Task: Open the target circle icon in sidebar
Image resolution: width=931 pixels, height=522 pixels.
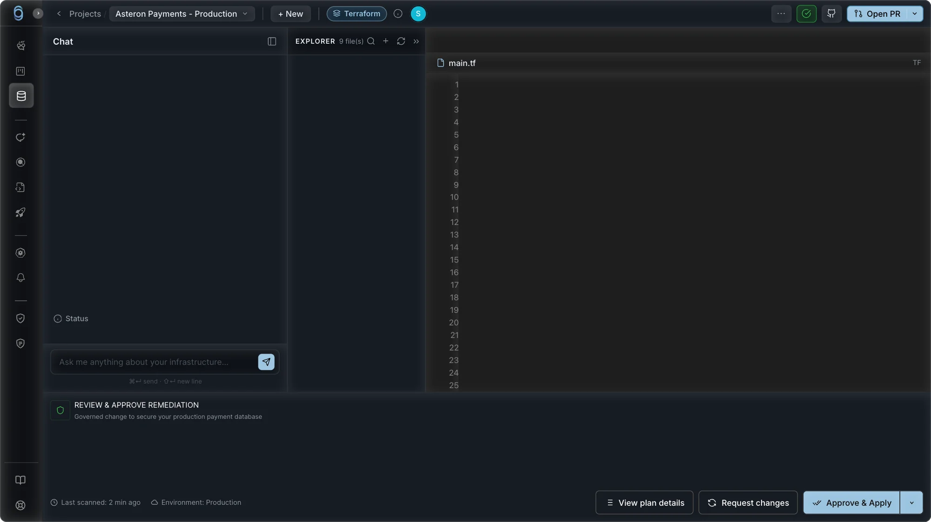Action: pyautogui.click(x=20, y=162)
